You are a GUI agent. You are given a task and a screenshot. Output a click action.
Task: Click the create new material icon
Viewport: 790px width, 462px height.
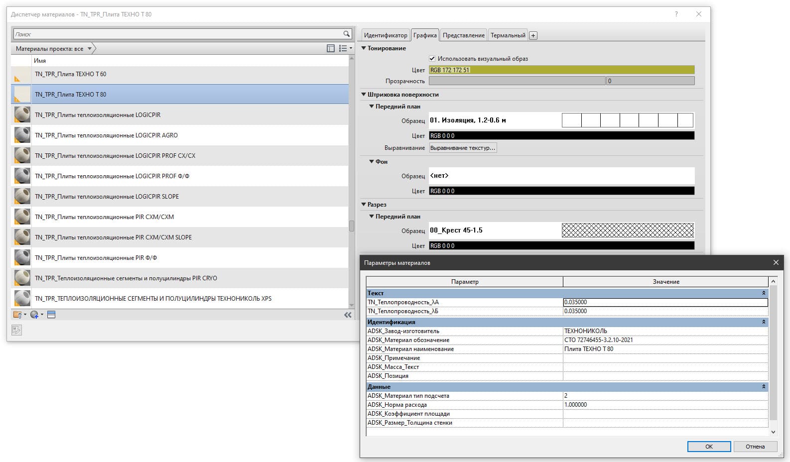click(x=34, y=315)
